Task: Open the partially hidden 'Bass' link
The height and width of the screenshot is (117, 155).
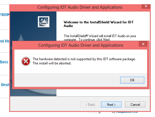Action: coord(4,62)
